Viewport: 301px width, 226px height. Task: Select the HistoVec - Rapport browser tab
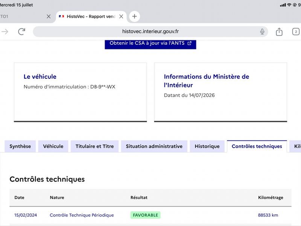click(91, 17)
